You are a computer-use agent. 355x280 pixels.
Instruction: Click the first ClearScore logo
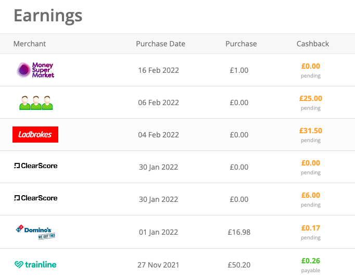click(x=35, y=166)
